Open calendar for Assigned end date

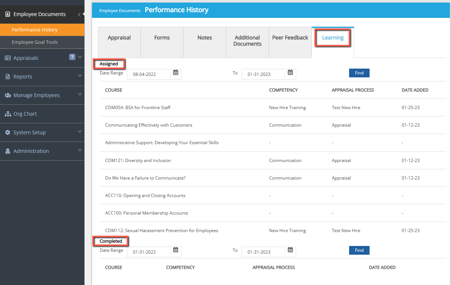[x=290, y=73]
